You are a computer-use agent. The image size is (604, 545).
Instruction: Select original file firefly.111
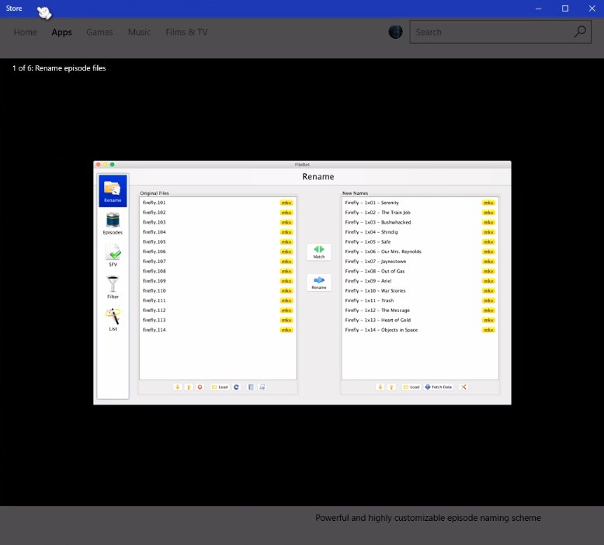pyautogui.click(x=217, y=300)
